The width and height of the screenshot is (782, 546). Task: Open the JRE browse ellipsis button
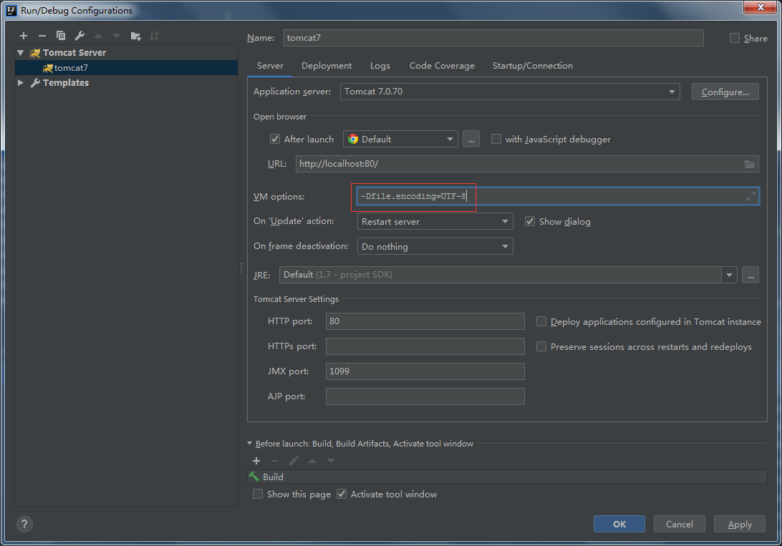coord(750,275)
